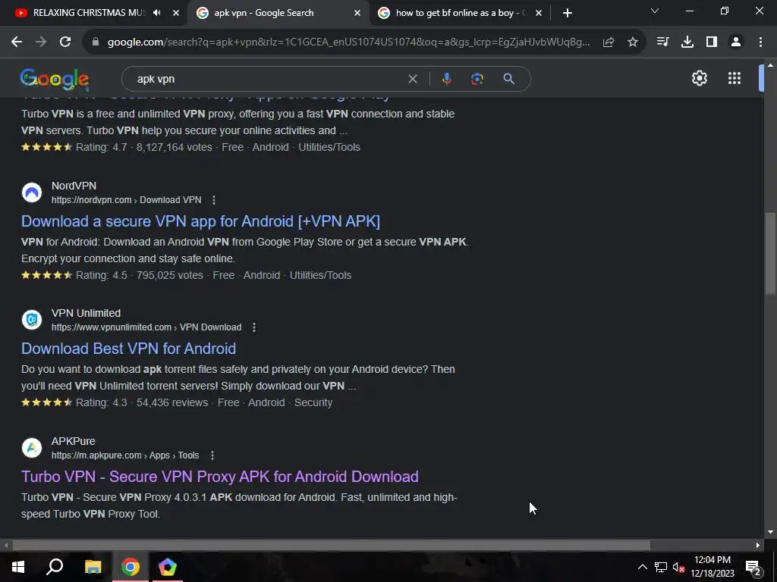Close the apk vpn search tab

pyautogui.click(x=357, y=13)
